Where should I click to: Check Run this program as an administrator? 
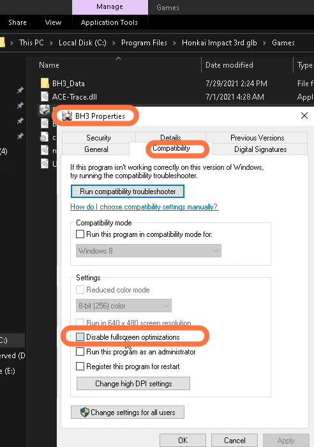[x=80, y=351]
